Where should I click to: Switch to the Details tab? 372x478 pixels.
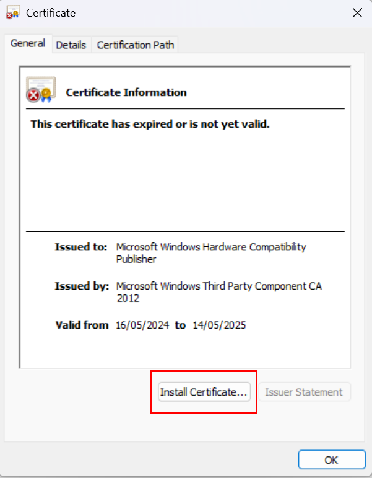click(71, 45)
